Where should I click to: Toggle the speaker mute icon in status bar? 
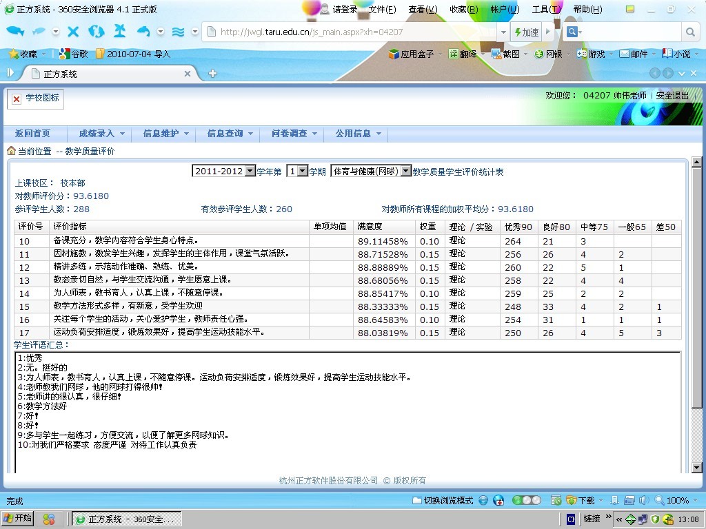pyautogui.click(x=643, y=500)
